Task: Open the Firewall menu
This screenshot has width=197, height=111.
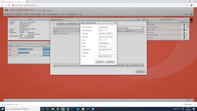Action: [x=26, y=14]
